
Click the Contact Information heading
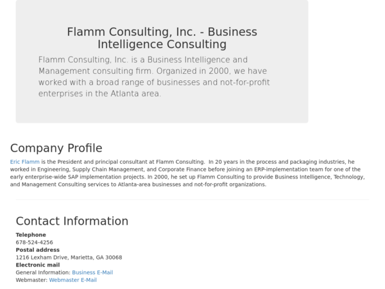(72, 221)
